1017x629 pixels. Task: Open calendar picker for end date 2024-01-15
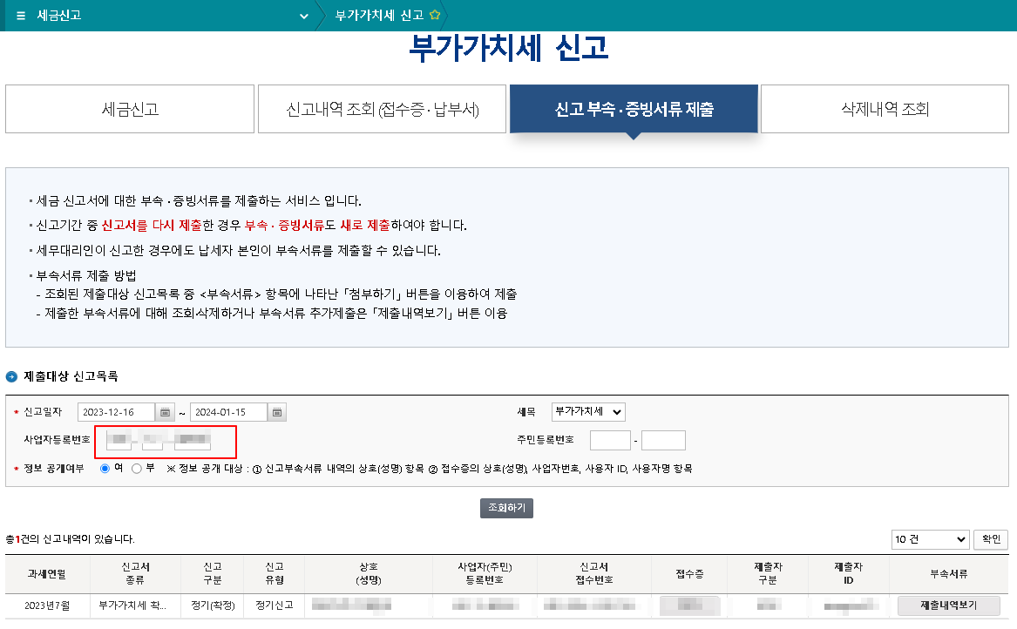point(277,412)
